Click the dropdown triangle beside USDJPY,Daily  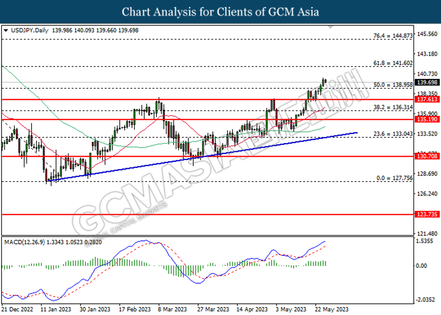pos(6,30)
